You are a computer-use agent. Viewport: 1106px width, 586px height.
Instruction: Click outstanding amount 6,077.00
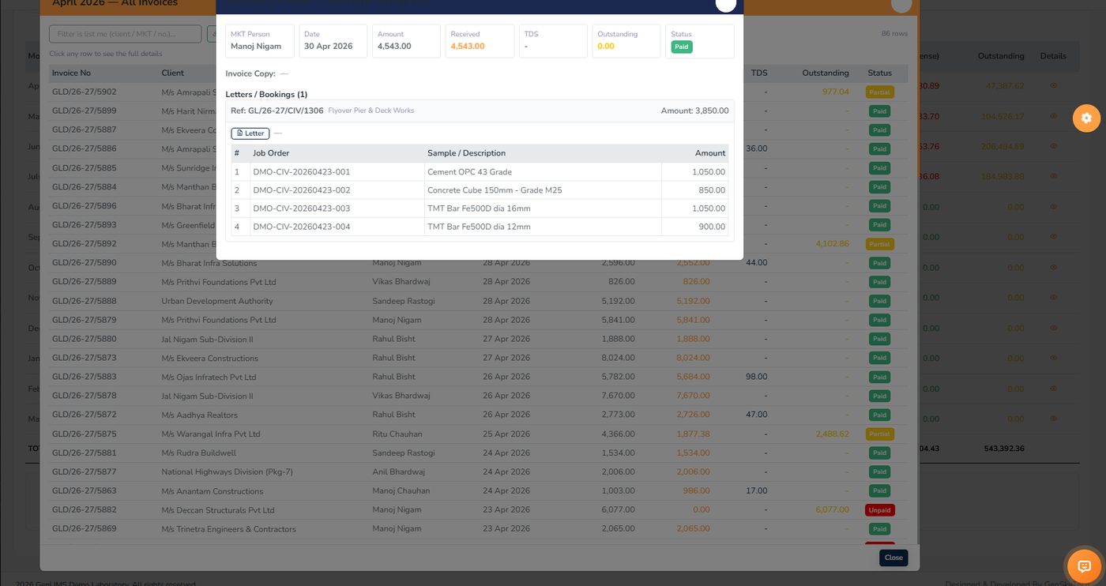[833, 510]
